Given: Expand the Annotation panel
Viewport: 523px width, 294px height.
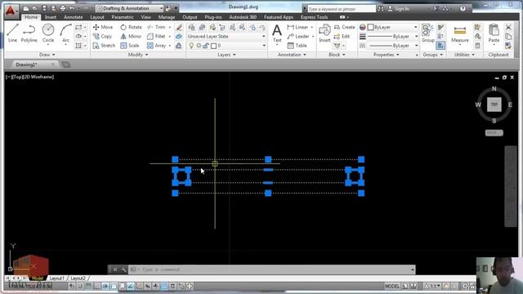Looking at the screenshot, I should [x=292, y=55].
